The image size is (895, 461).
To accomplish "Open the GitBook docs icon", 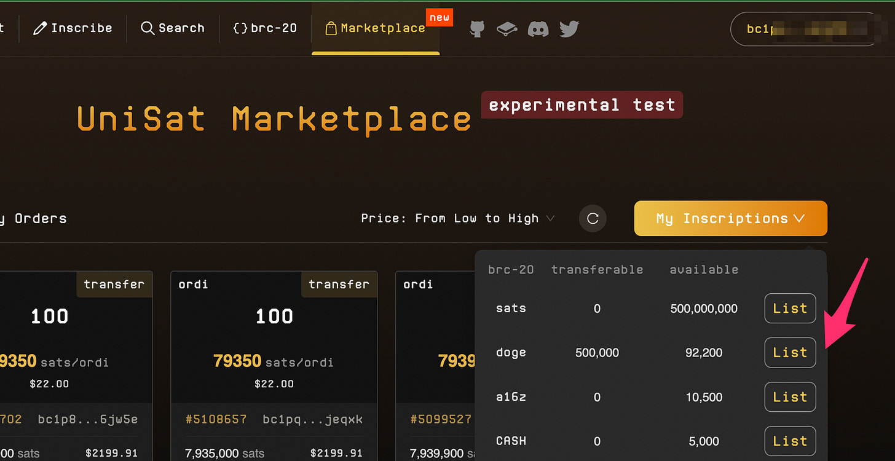I will point(507,28).
